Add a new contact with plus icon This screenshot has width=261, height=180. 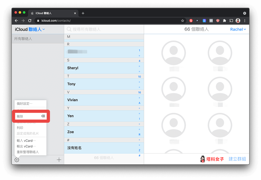pyautogui.click(x=59, y=160)
